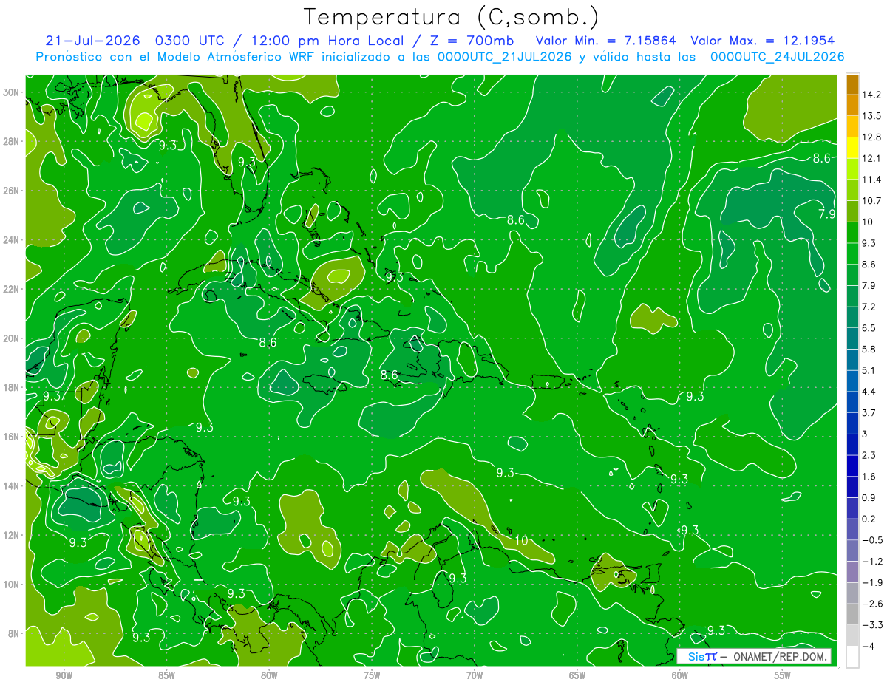Click the 10 contour label on the map

[x=521, y=541]
